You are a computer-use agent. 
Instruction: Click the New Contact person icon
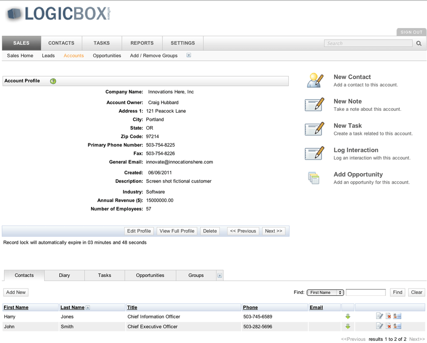314,79
